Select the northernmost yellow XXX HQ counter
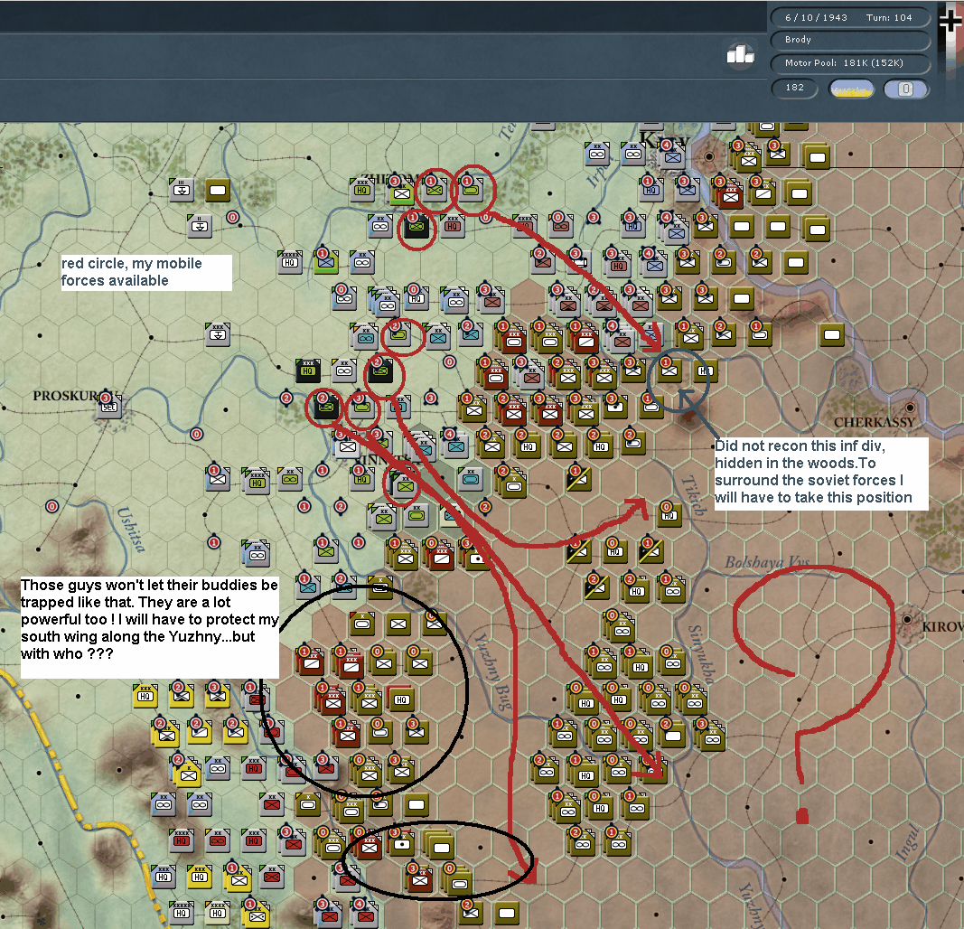The image size is (964, 929). coord(145,695)
